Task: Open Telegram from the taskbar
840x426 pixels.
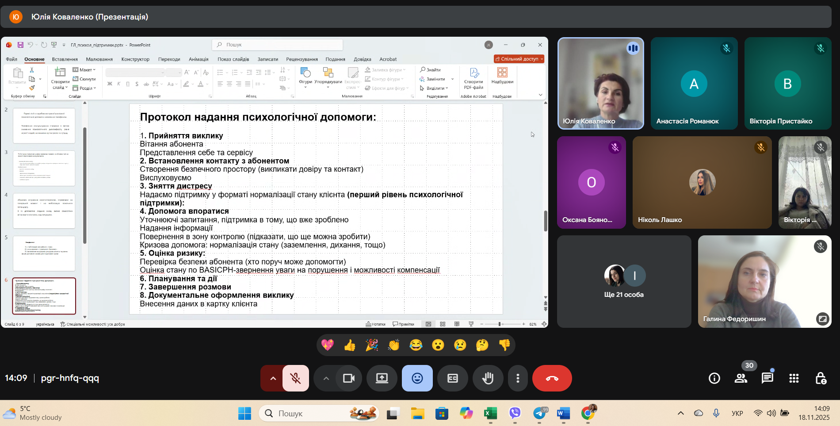Action: pyautogui.click(x=539, y=414)
